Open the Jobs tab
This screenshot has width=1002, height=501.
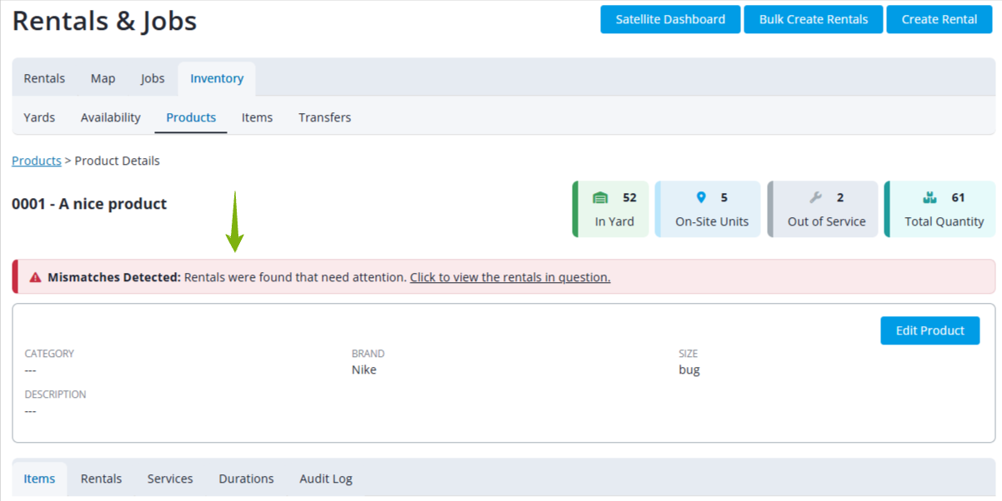tap(153, 78)
